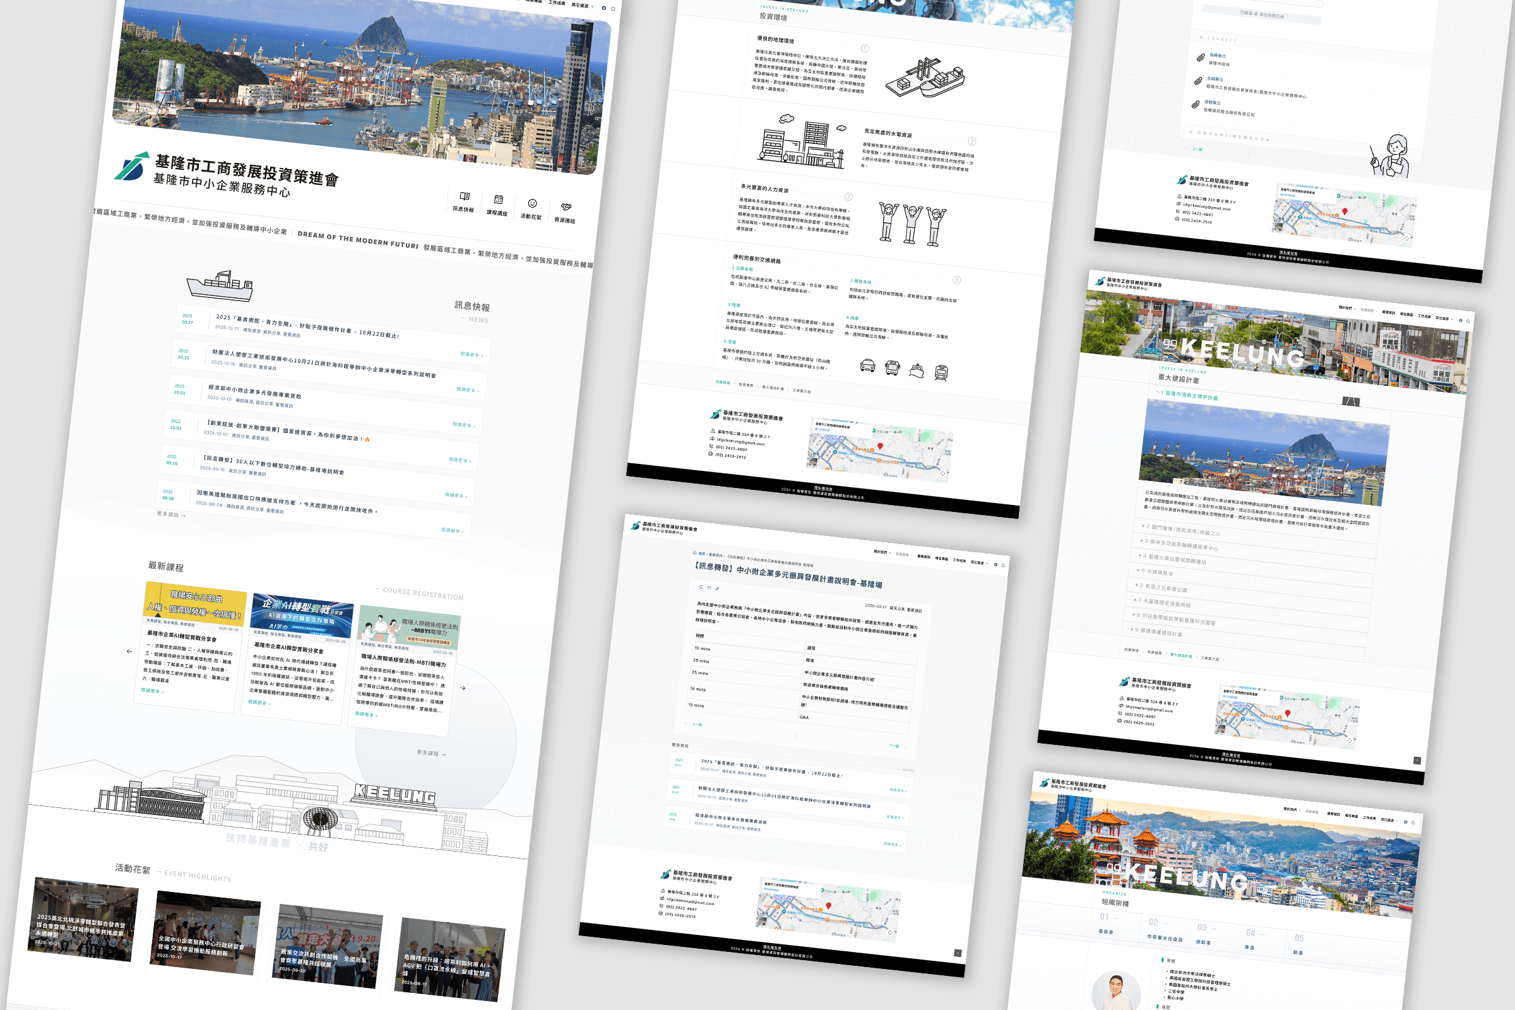Open 閱讀更多 on the MBTI職場力 course card
The image size is (1515, 1010).
tap(366, 715)
